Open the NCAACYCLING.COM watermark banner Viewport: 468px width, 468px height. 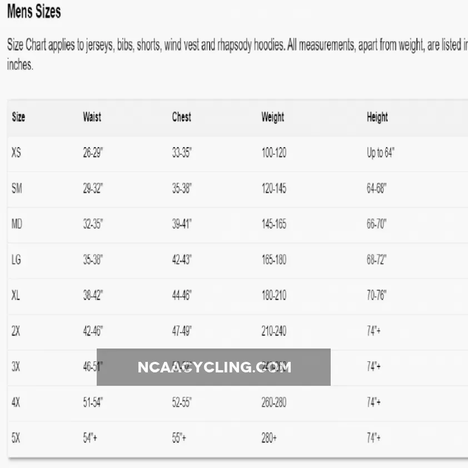click(213, 367)
